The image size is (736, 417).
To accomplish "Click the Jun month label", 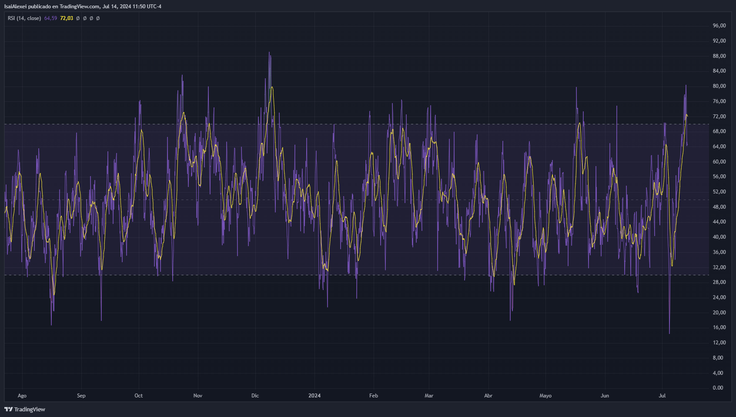I will (605, 396).
